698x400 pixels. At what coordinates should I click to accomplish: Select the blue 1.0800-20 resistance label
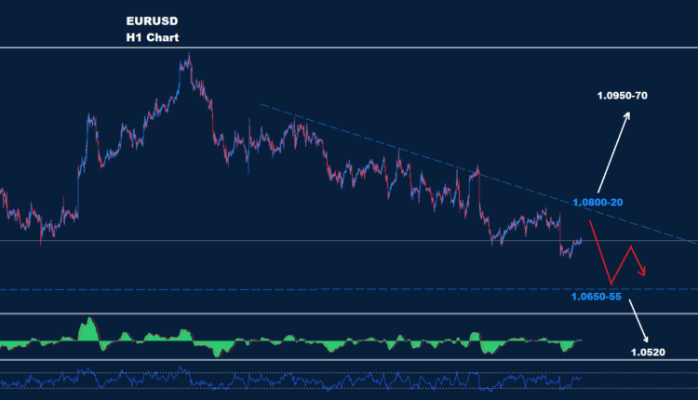pos(598,202)
